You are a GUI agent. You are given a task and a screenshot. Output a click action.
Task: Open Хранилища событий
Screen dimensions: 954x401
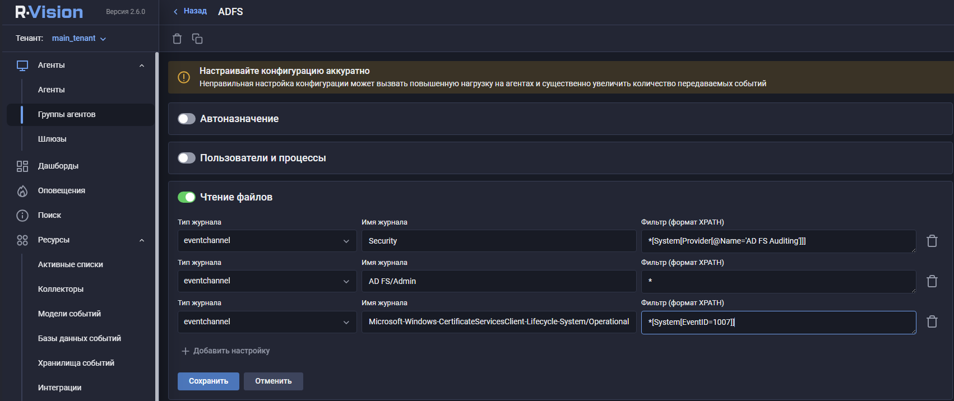[76, 363]
